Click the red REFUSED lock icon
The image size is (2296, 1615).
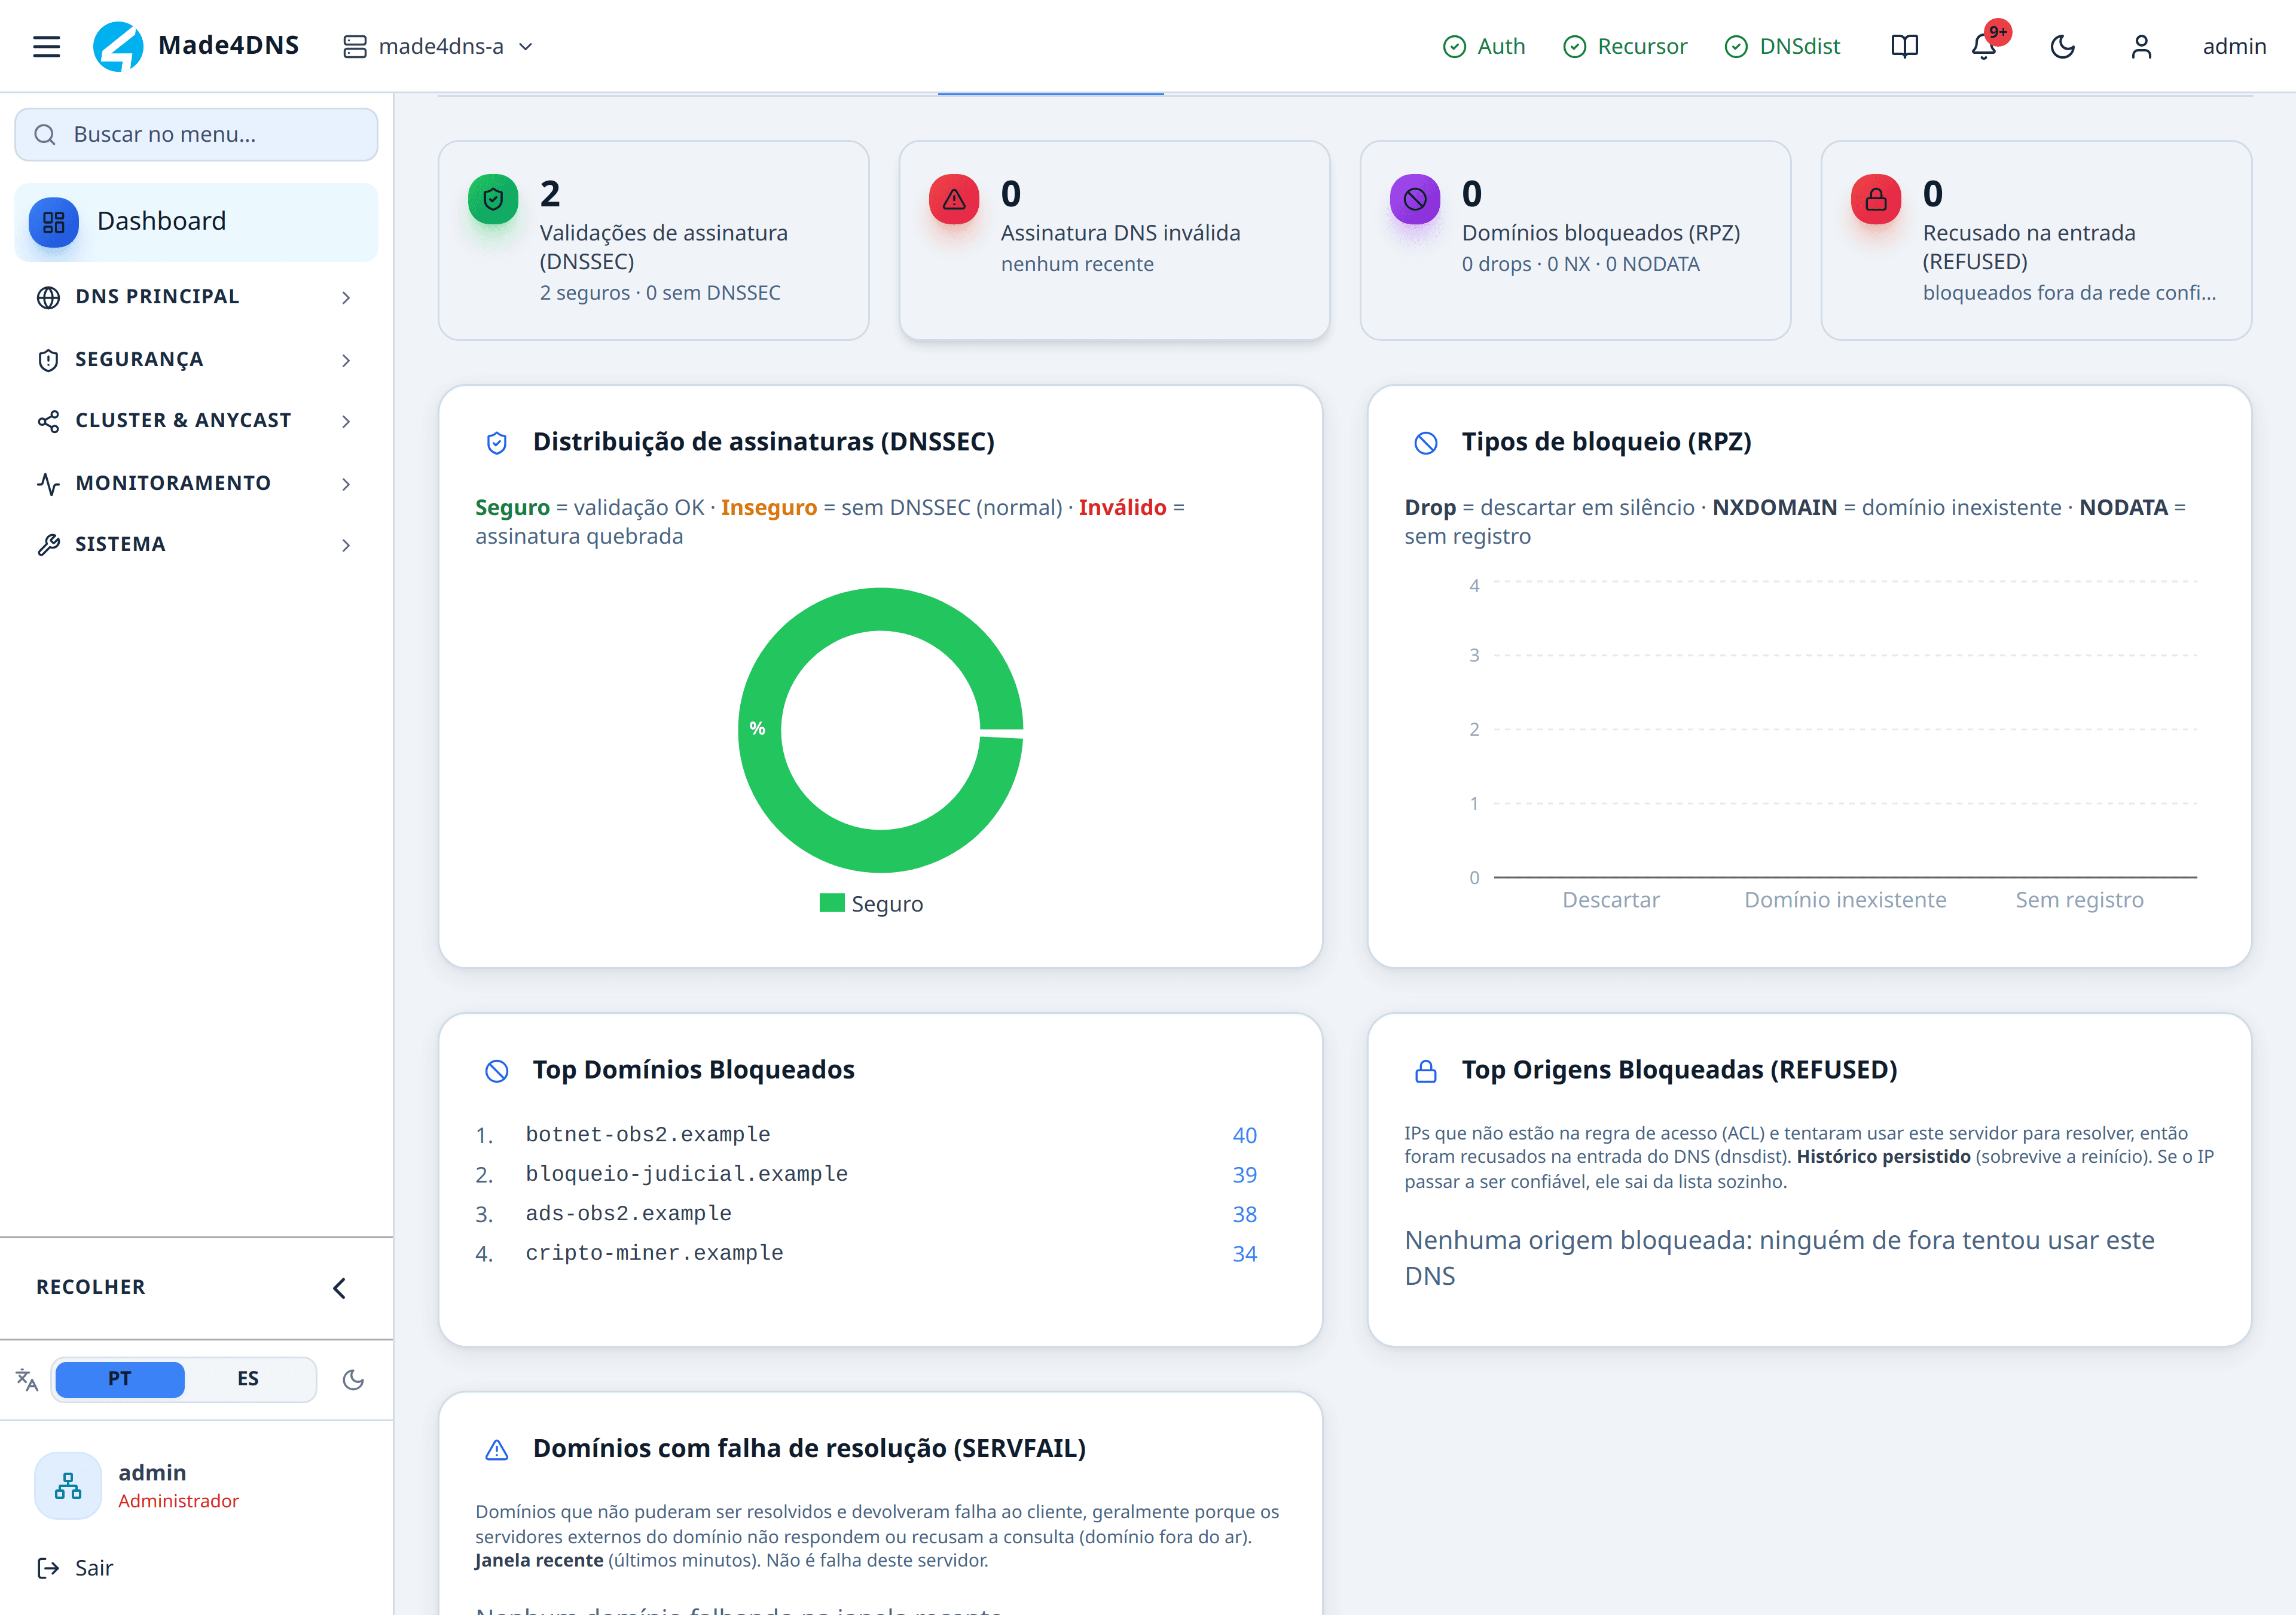click(1876, 199)
